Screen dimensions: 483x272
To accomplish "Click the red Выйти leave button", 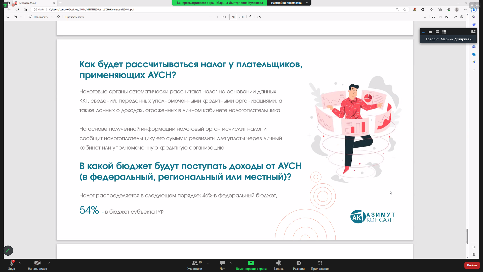I will [x=472, y=265].
